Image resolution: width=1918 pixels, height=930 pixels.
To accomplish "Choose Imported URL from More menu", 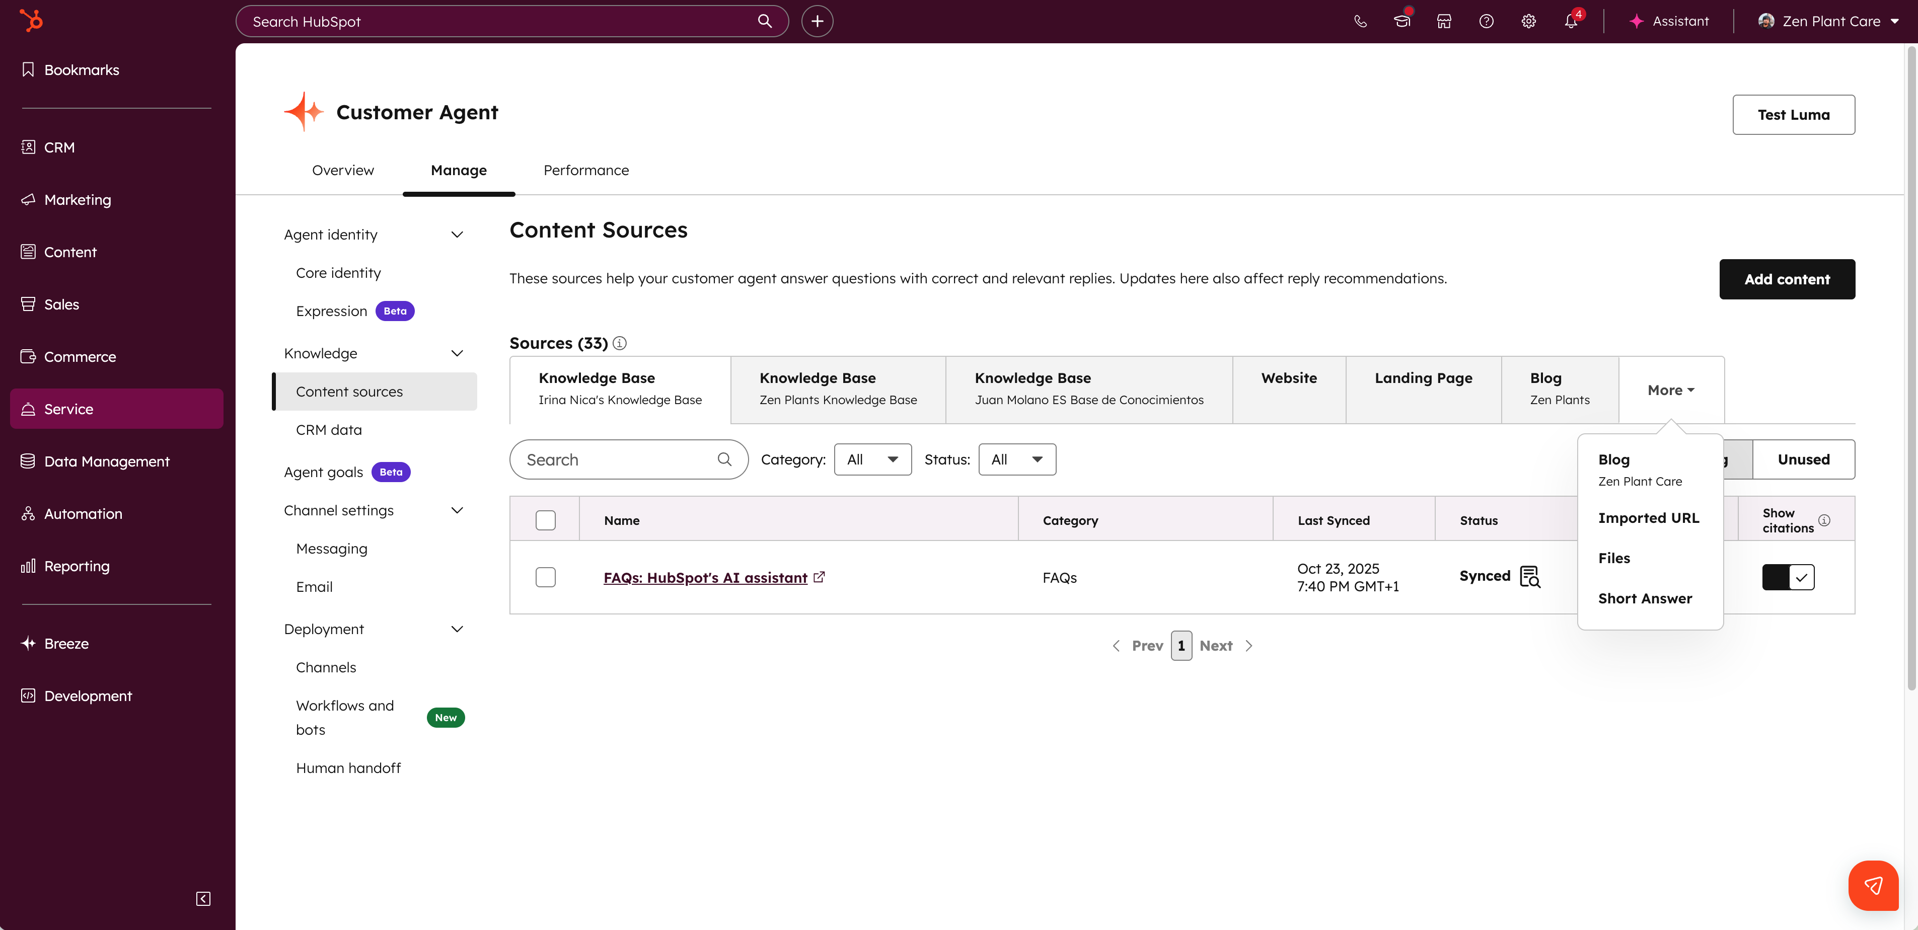I will pyautogui.click(x=1649, y=517).
